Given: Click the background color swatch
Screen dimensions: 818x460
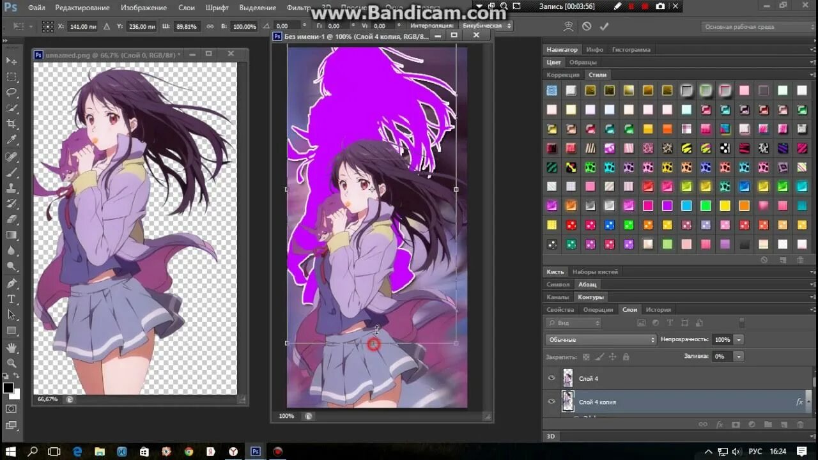Looking at the screenshot, I should click(15, 394).
